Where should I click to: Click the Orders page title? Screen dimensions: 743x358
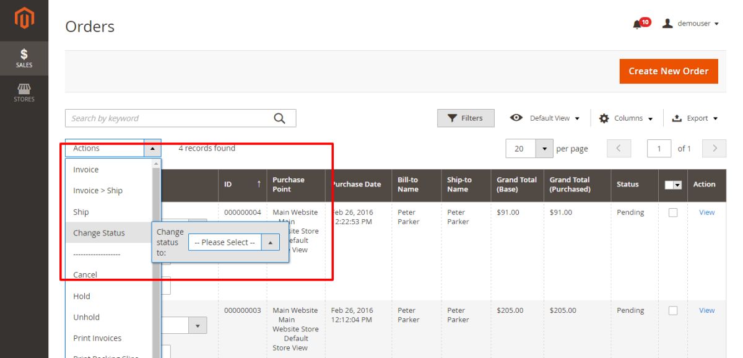click(x=90, y=27)
